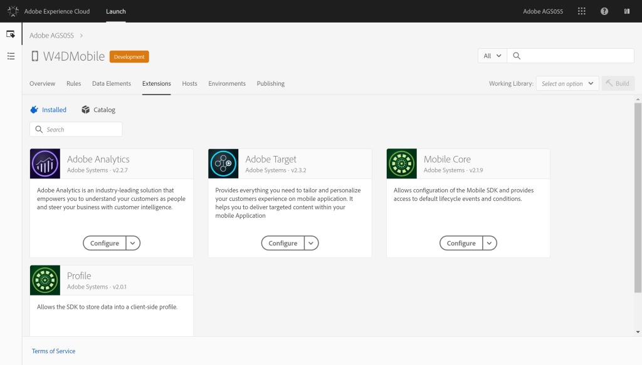
Task: Click the vertical scrollbar thumb
Action: [638, 198]
